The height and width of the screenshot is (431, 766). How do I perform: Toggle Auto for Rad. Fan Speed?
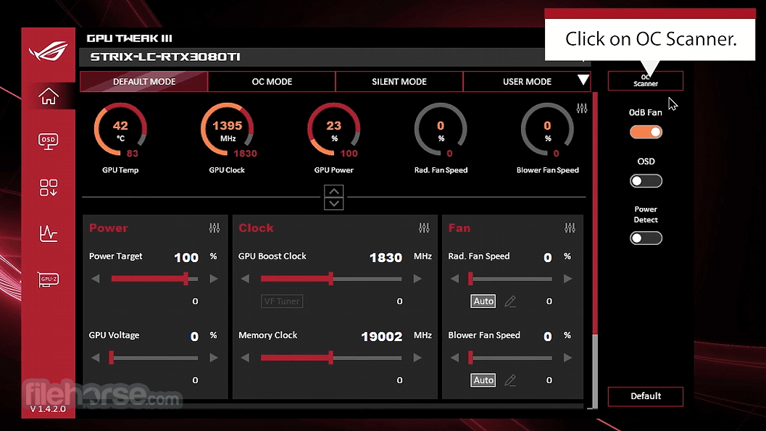point(483,301)
